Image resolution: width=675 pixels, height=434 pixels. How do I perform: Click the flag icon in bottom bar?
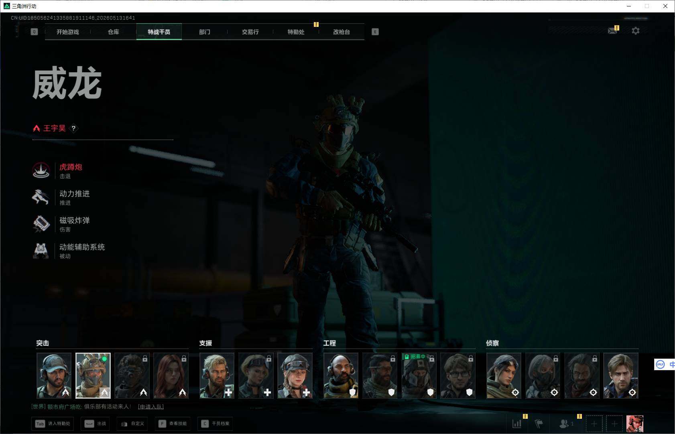[x=539, y=424]
